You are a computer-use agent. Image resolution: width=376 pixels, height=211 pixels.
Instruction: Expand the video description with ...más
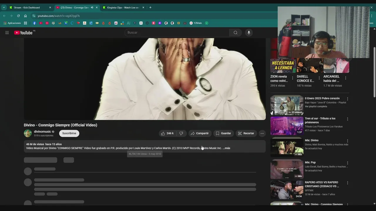pyautogui.click(x=226, y=148)
